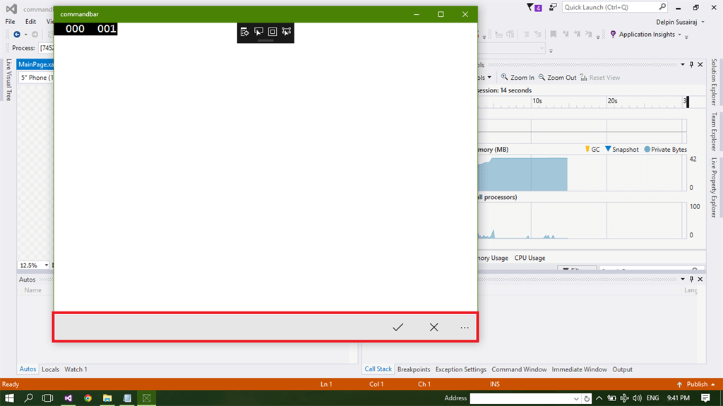723x406 pixels.
Task: Switch to Call Stack tab
Action: pos(378,369)
